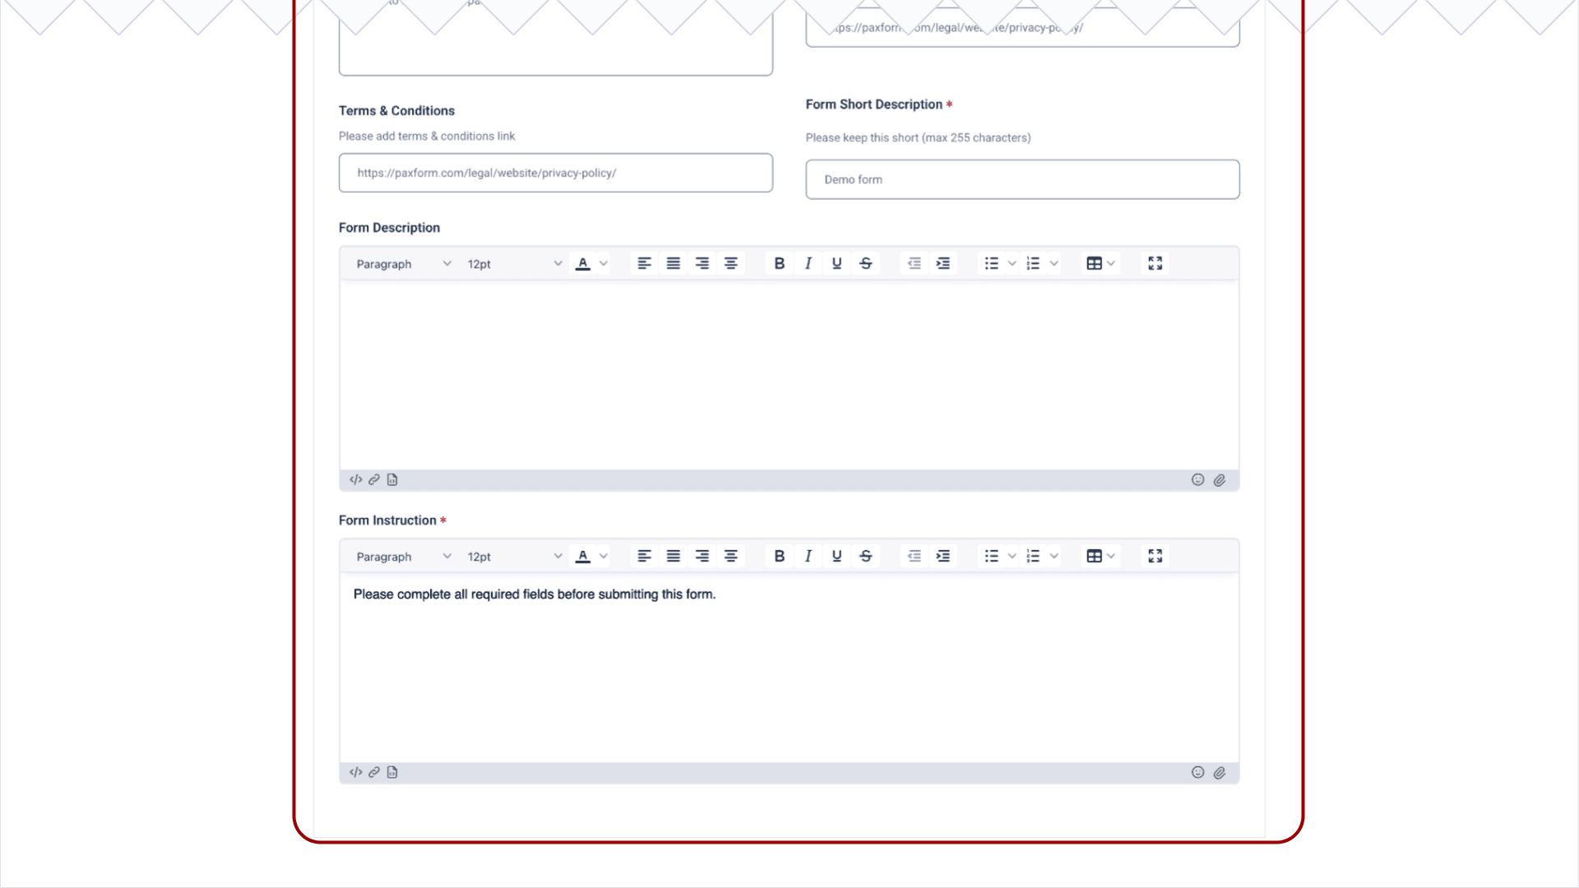
Task: Open Paragraph format dropdown in Form Description
Action: tap(403, 263)
